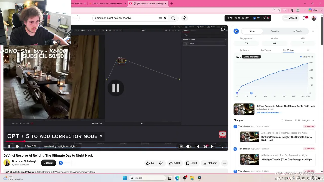Screen dimensions: 324x182
Task: Enter fullscreen mode
Action: (x=221, y=146)
